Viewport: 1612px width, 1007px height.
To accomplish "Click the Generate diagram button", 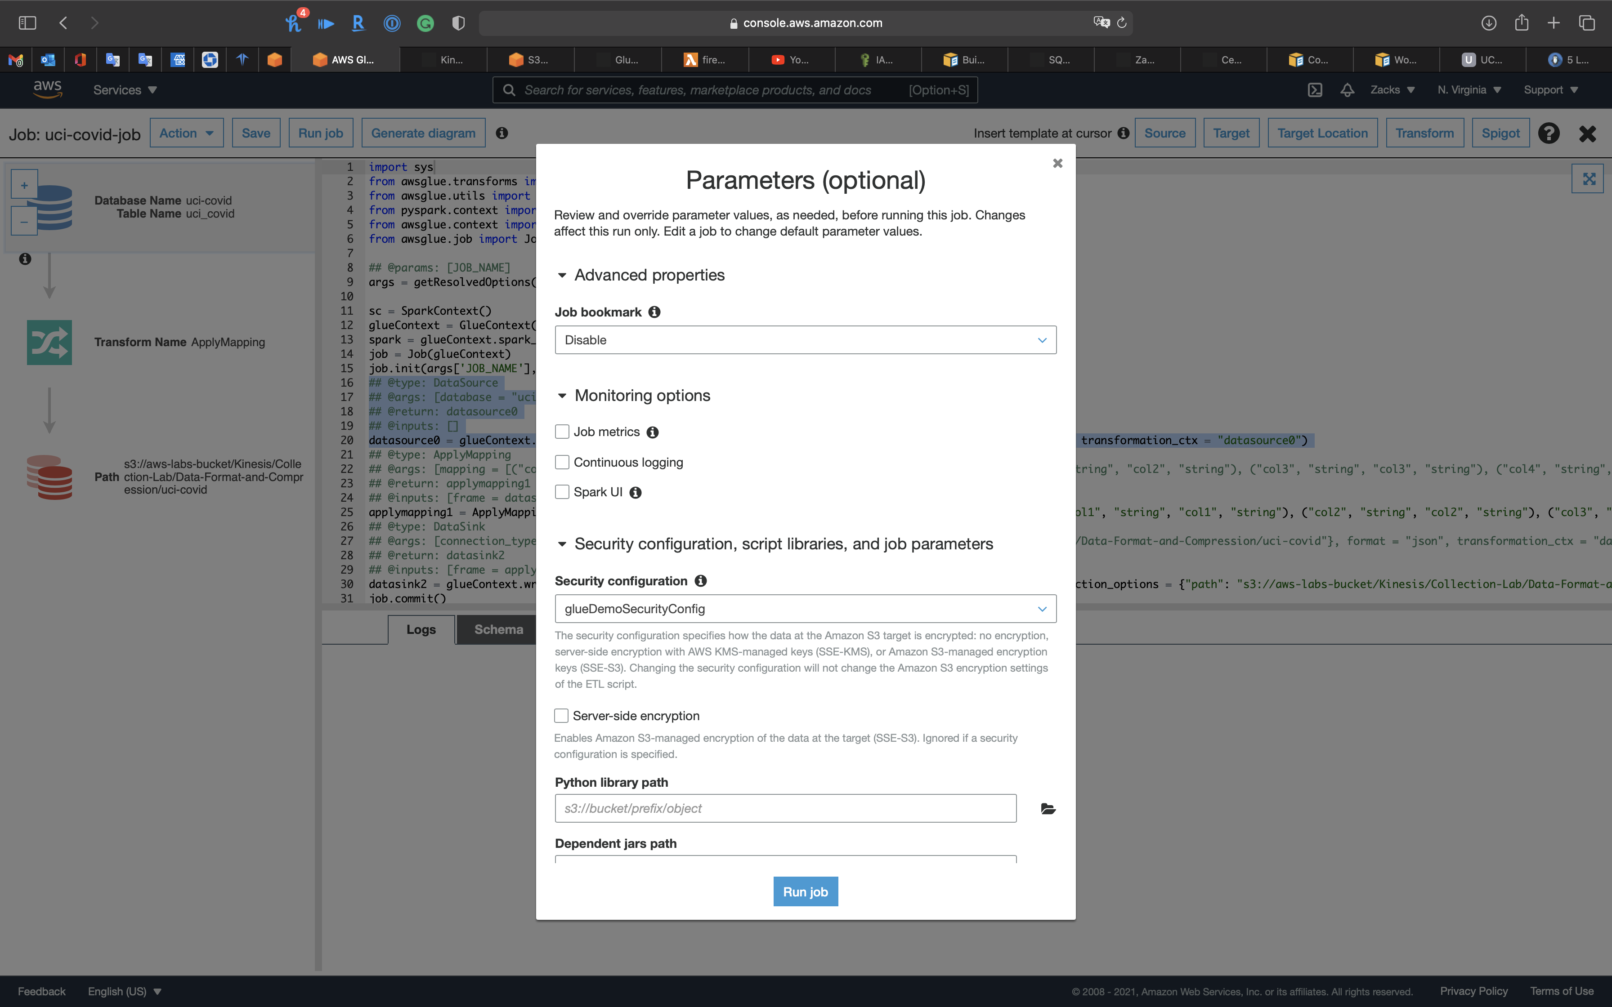I will click(423, 133).
